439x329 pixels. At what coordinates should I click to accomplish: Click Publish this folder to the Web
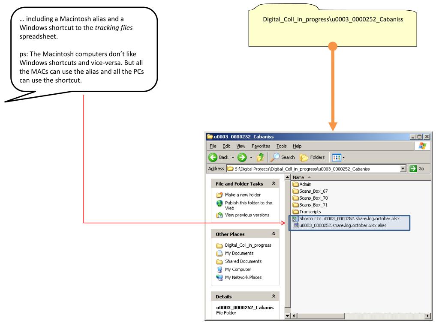(x=248, y=205)
